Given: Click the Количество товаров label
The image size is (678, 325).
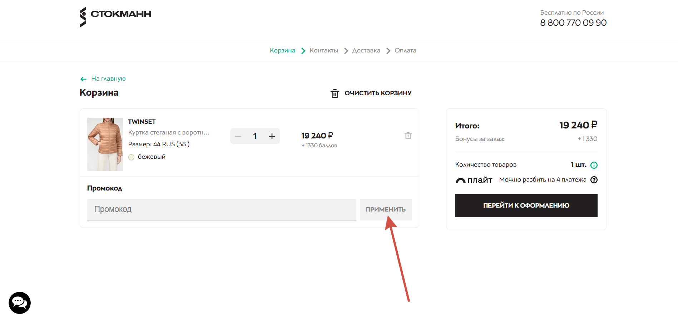Looking at the screenshot, I should (486, 164).
